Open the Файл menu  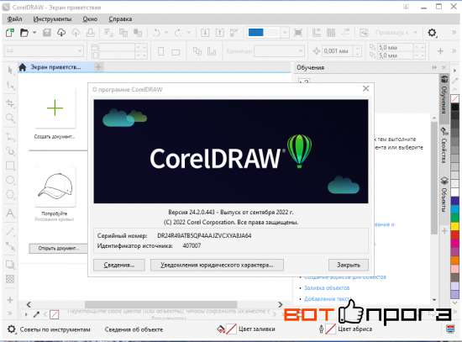(14, 18)
